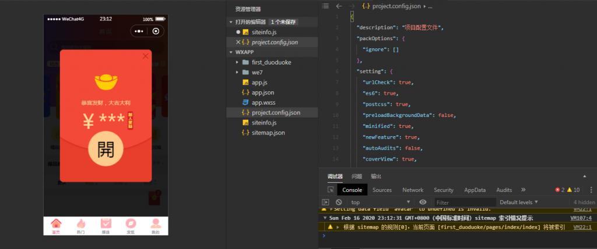This screenshot has height=249, width=597.
Task: Click the 4 hidden messages label
Action: pyautogui.click(x=584, y=202)
